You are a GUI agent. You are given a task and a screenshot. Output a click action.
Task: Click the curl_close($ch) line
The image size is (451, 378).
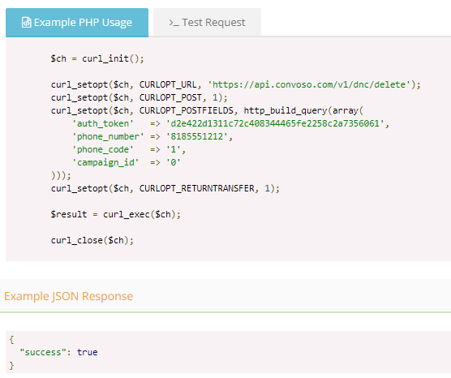pyautogui.click(x=92, y=240)
